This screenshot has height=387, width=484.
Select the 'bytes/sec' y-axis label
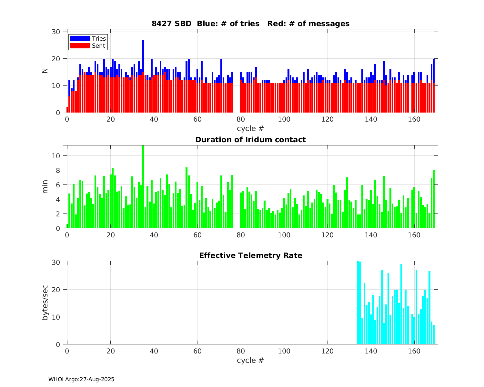pyautogui.click(x=45, y=303)
